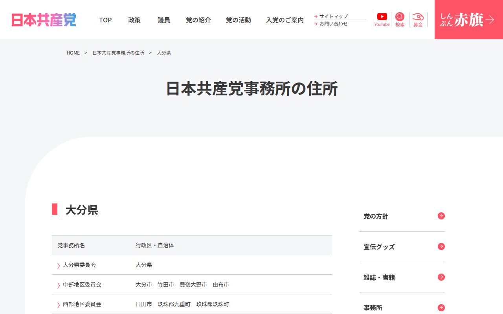This screenshot has width=503, height=314.
Task: Open the 議員 menu item
Action: click(164, 20)
